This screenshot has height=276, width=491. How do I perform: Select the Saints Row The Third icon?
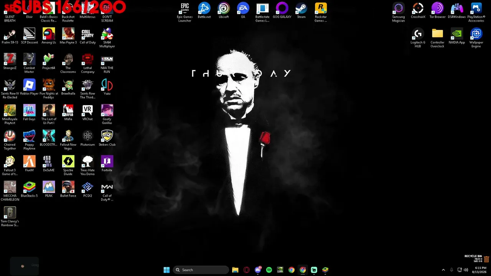(x=87, y=89)
